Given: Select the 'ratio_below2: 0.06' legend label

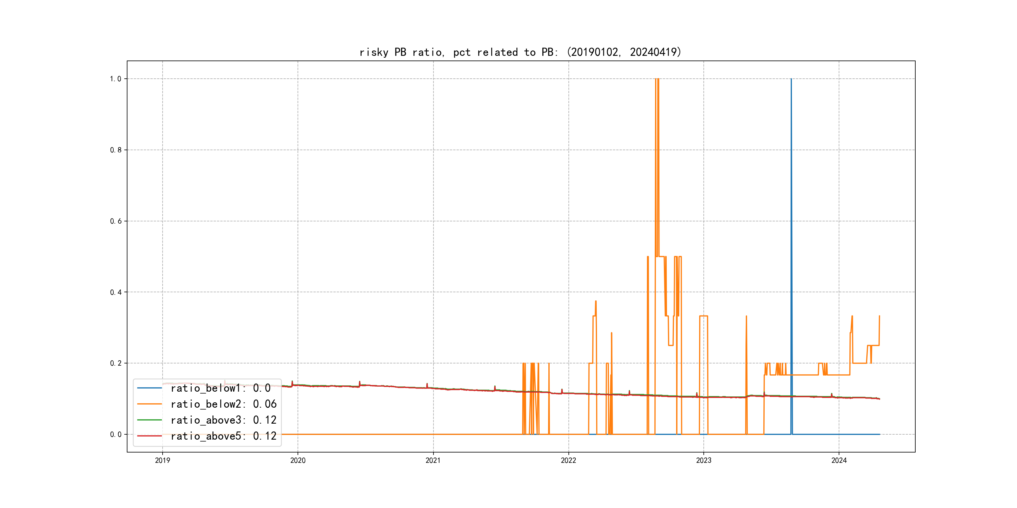Looking at the screenshot, I should coord(223,404).
